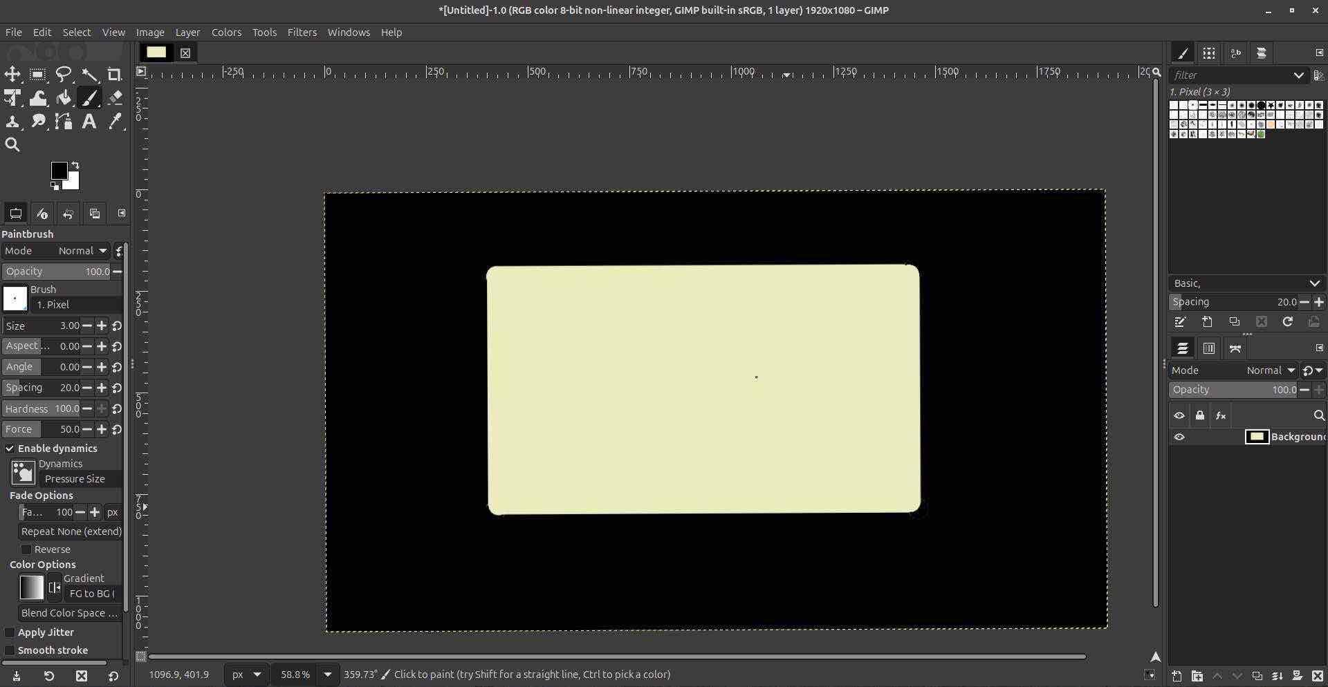Click the foreground color swatch
Screen dimensions: 1328x687
tap(59, 171)
